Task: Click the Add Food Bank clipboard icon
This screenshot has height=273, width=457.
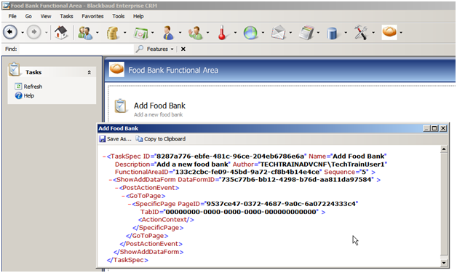Action: 120,106
